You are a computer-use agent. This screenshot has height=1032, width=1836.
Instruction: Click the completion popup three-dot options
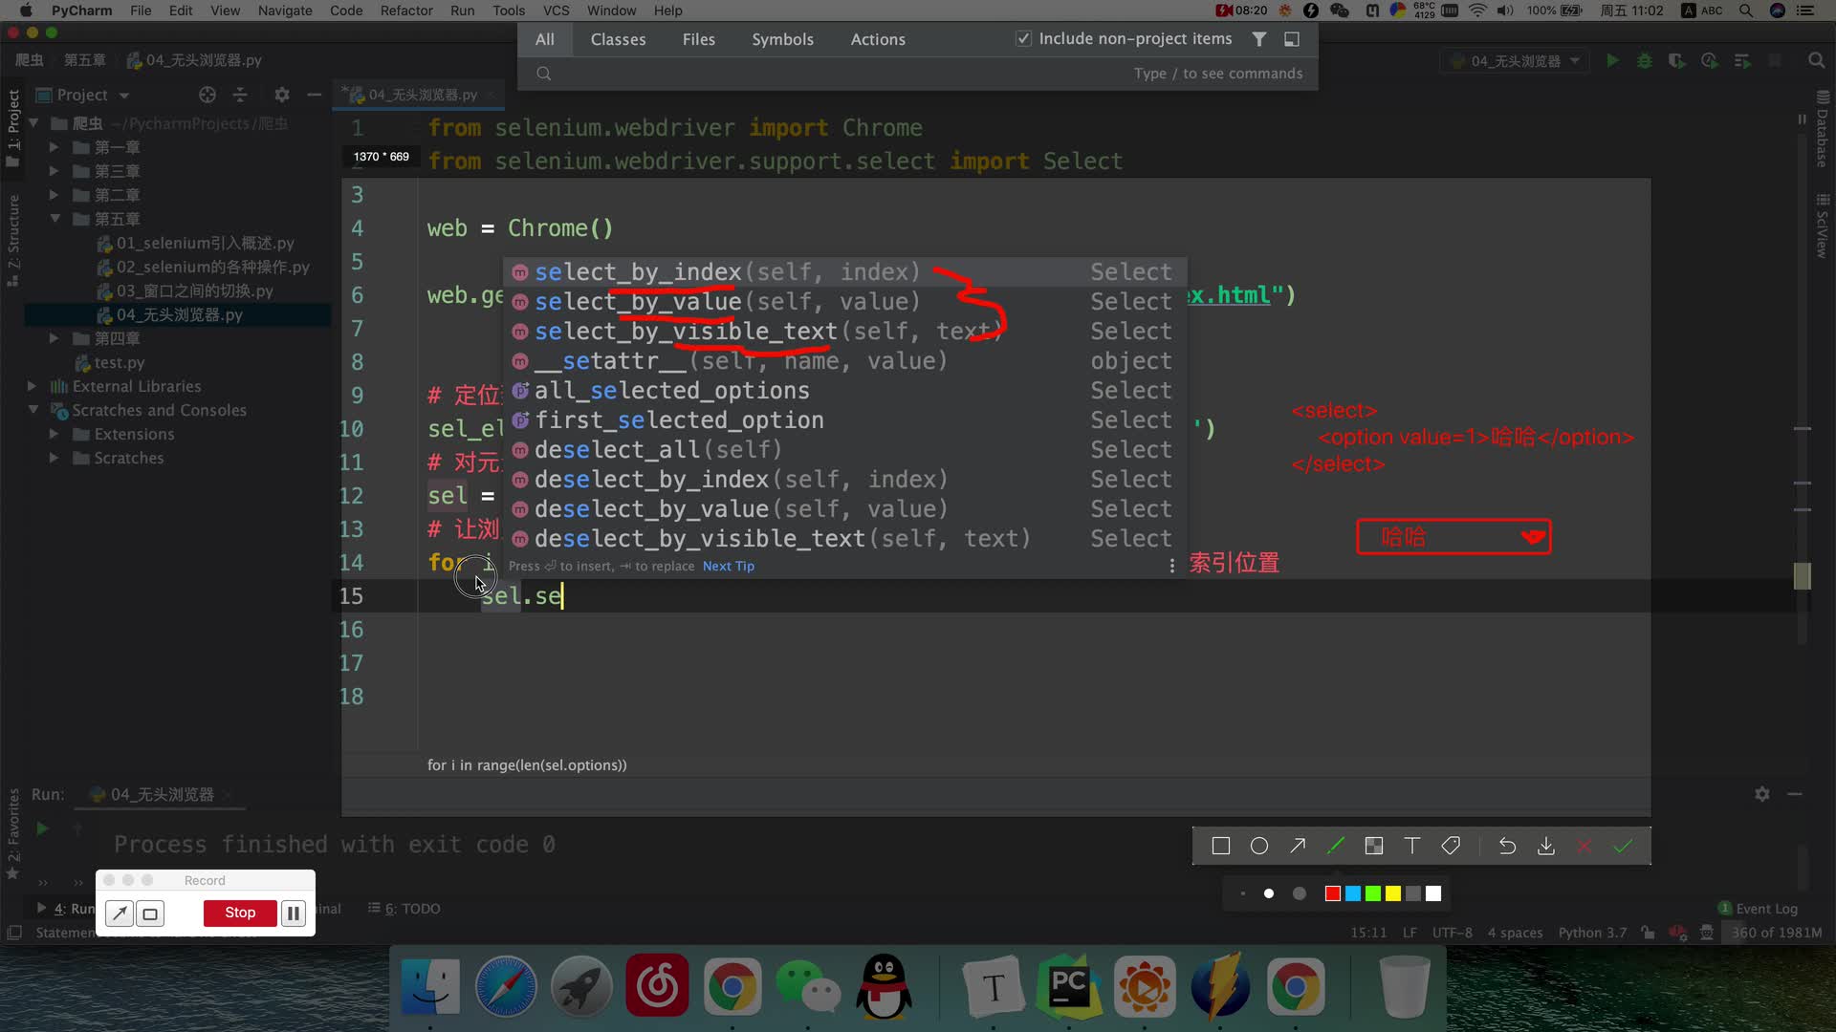(x=1172, y=566)
